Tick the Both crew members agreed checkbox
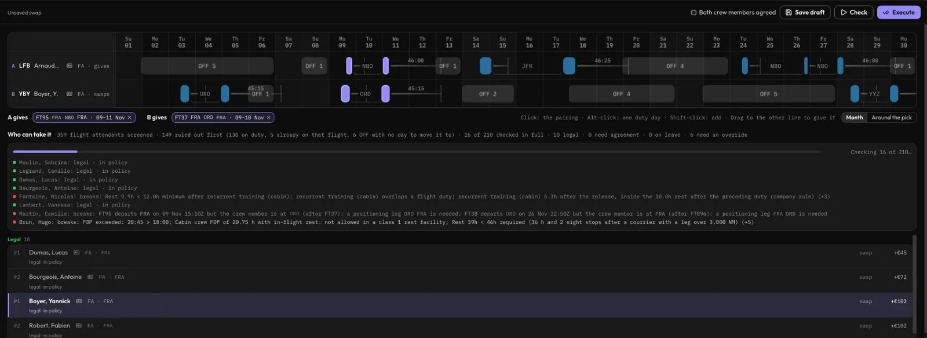This screenshot has width=927, height=338. click(694, 12)
